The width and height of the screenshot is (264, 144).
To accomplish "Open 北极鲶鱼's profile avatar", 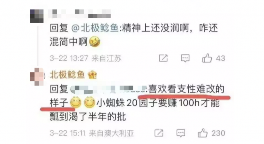I will [37, 77].
